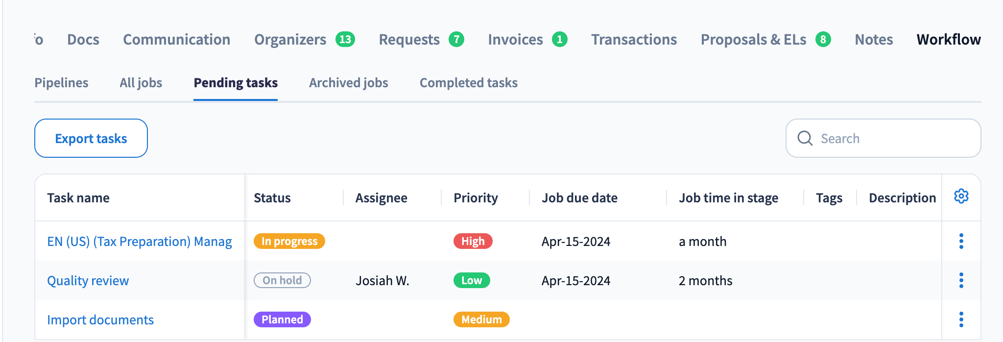Screen dimensions: 1003x342
Task: Go to the Invoices tab
Action: (515, 39)
